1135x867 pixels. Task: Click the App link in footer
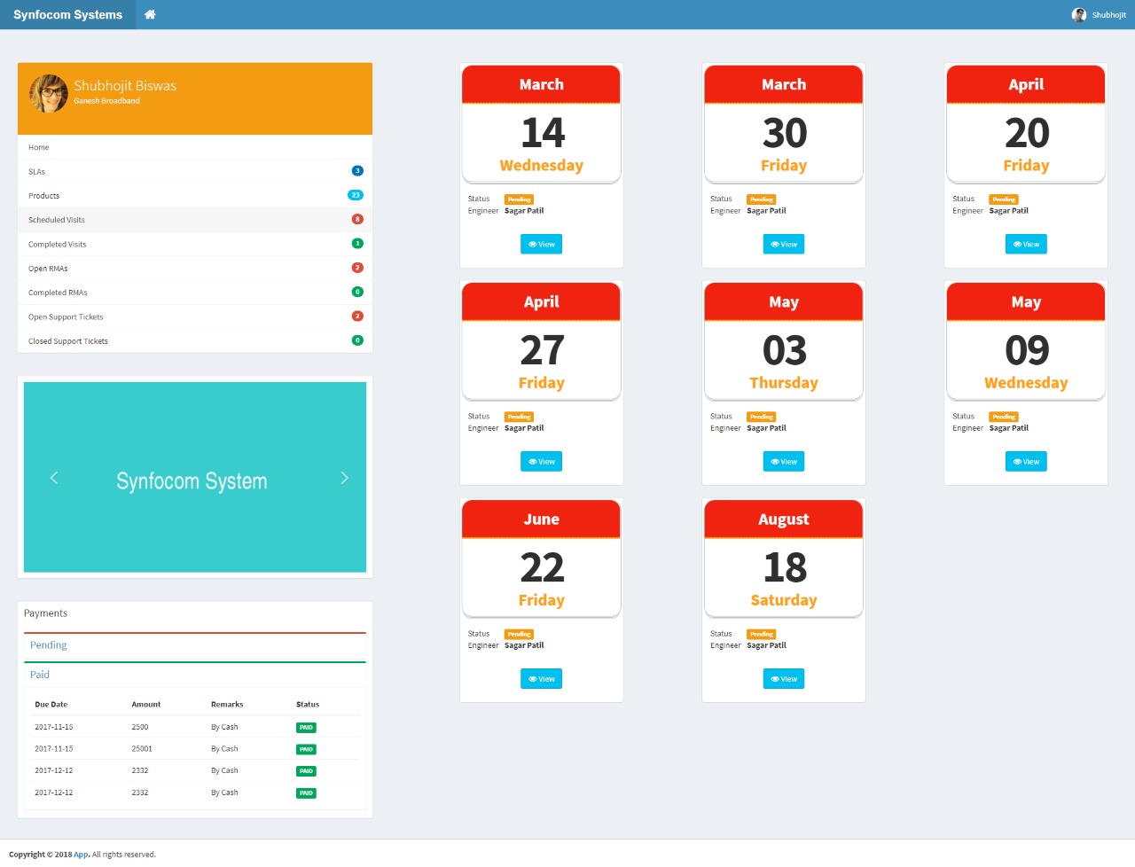tap(81, 855)
